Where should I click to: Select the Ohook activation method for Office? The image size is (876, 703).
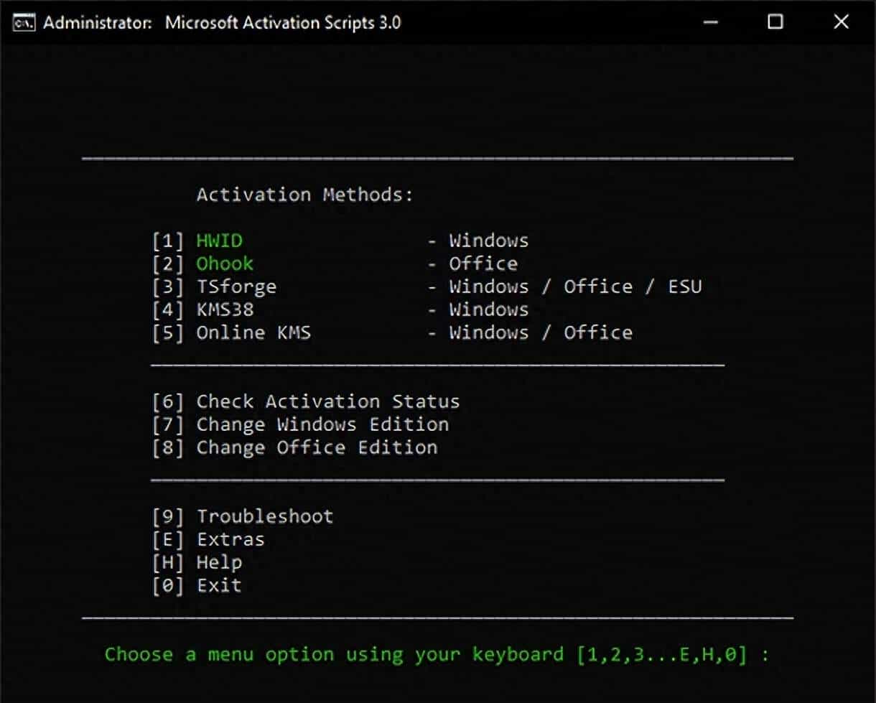[225, 264]
